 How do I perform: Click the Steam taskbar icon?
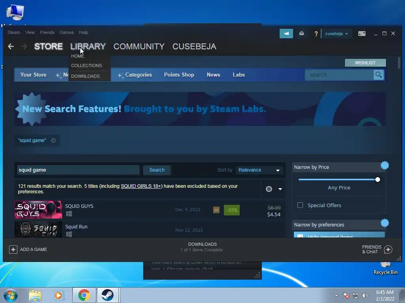pyautogui.click(x=108, y=295)
